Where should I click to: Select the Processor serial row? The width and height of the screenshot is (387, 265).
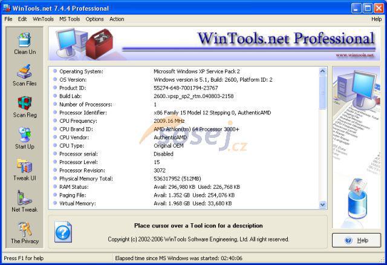[x=185, y=154]
